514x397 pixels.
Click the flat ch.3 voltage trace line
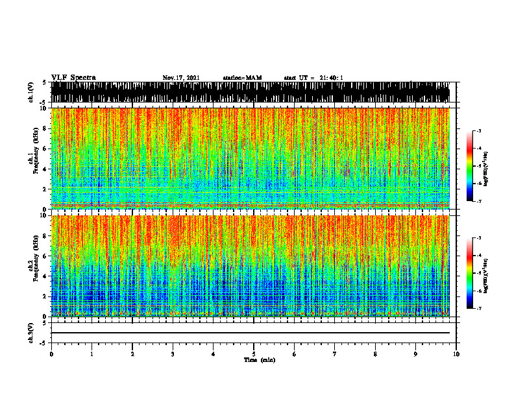pyautogui.click(x=251, y=333)
